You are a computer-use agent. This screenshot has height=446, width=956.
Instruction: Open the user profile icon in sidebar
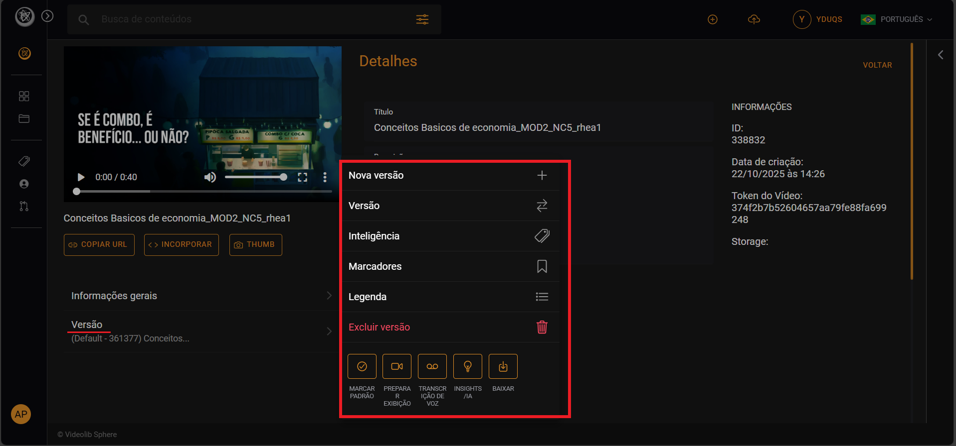(x=24, y=184)
